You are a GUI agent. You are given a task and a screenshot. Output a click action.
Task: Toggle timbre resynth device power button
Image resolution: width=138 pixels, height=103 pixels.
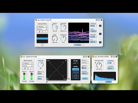[36, 20]
